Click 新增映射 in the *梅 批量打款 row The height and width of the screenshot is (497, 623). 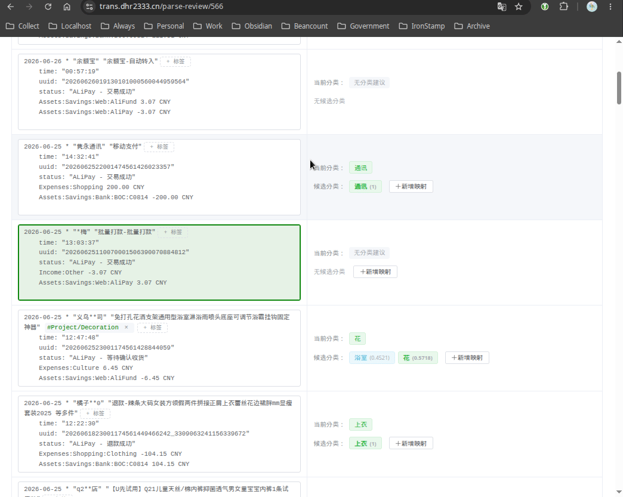375,271
